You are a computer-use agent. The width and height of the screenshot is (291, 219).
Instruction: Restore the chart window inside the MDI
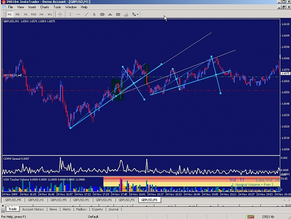[284, 7]
